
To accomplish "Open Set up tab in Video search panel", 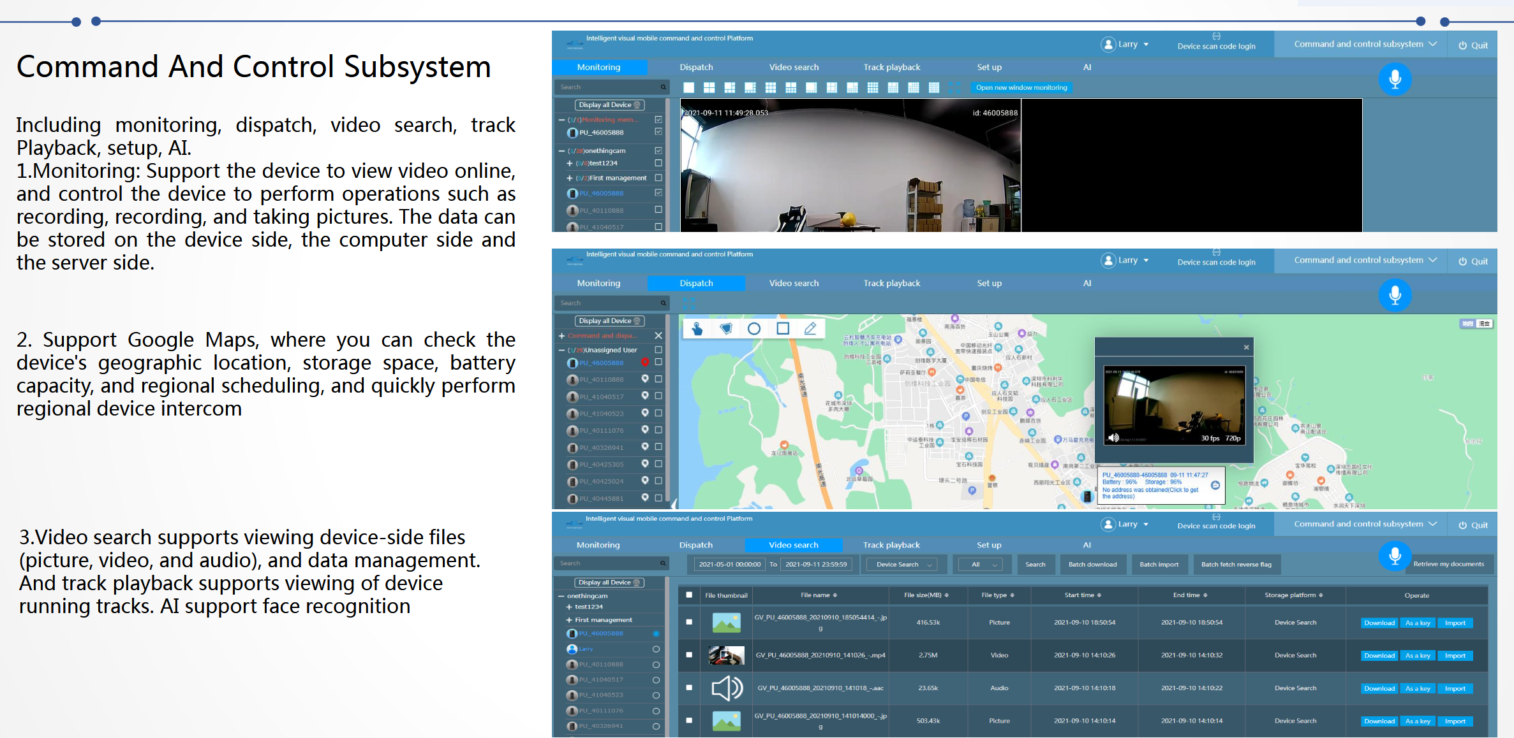I will [989, 545].
